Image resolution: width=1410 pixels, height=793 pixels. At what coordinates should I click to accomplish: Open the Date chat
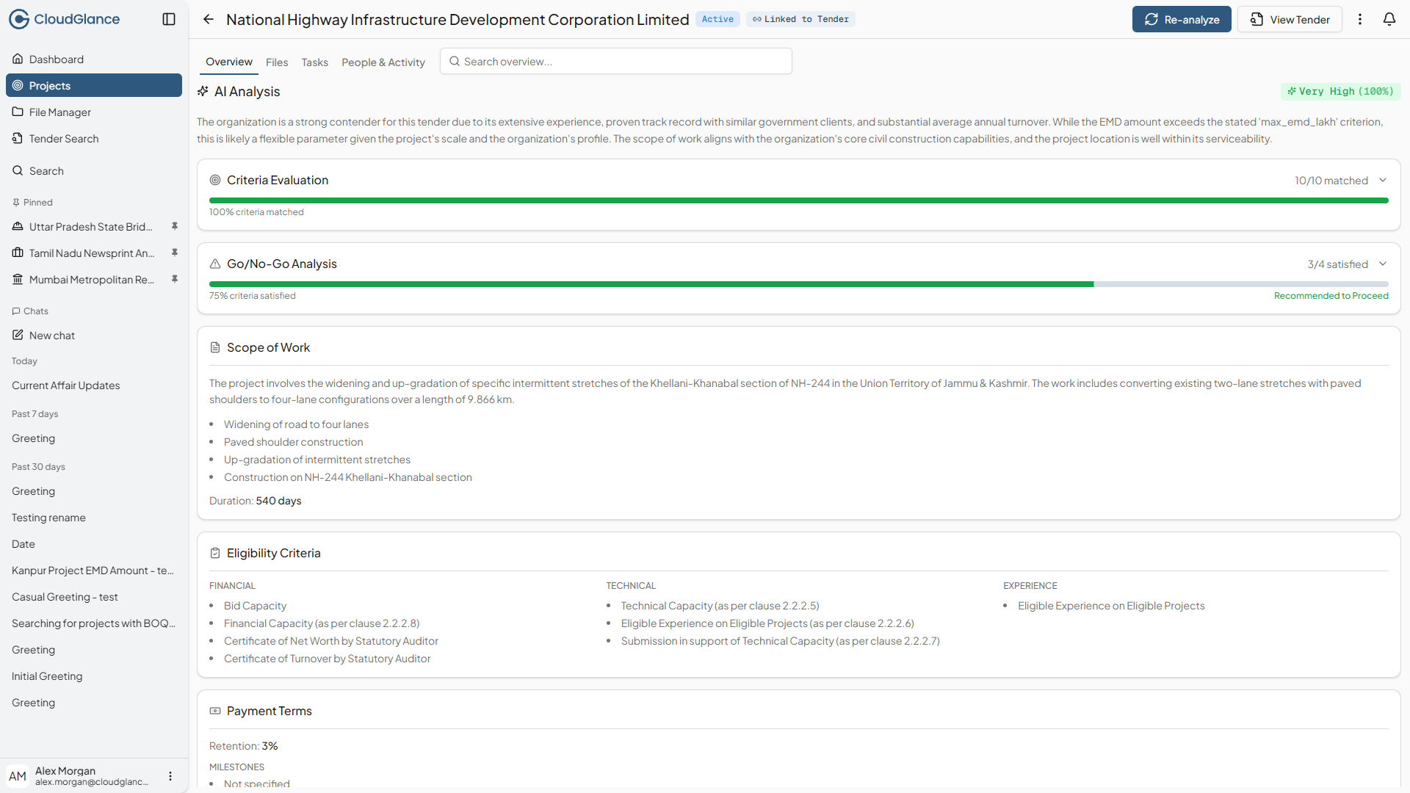[x=94, y=544]
